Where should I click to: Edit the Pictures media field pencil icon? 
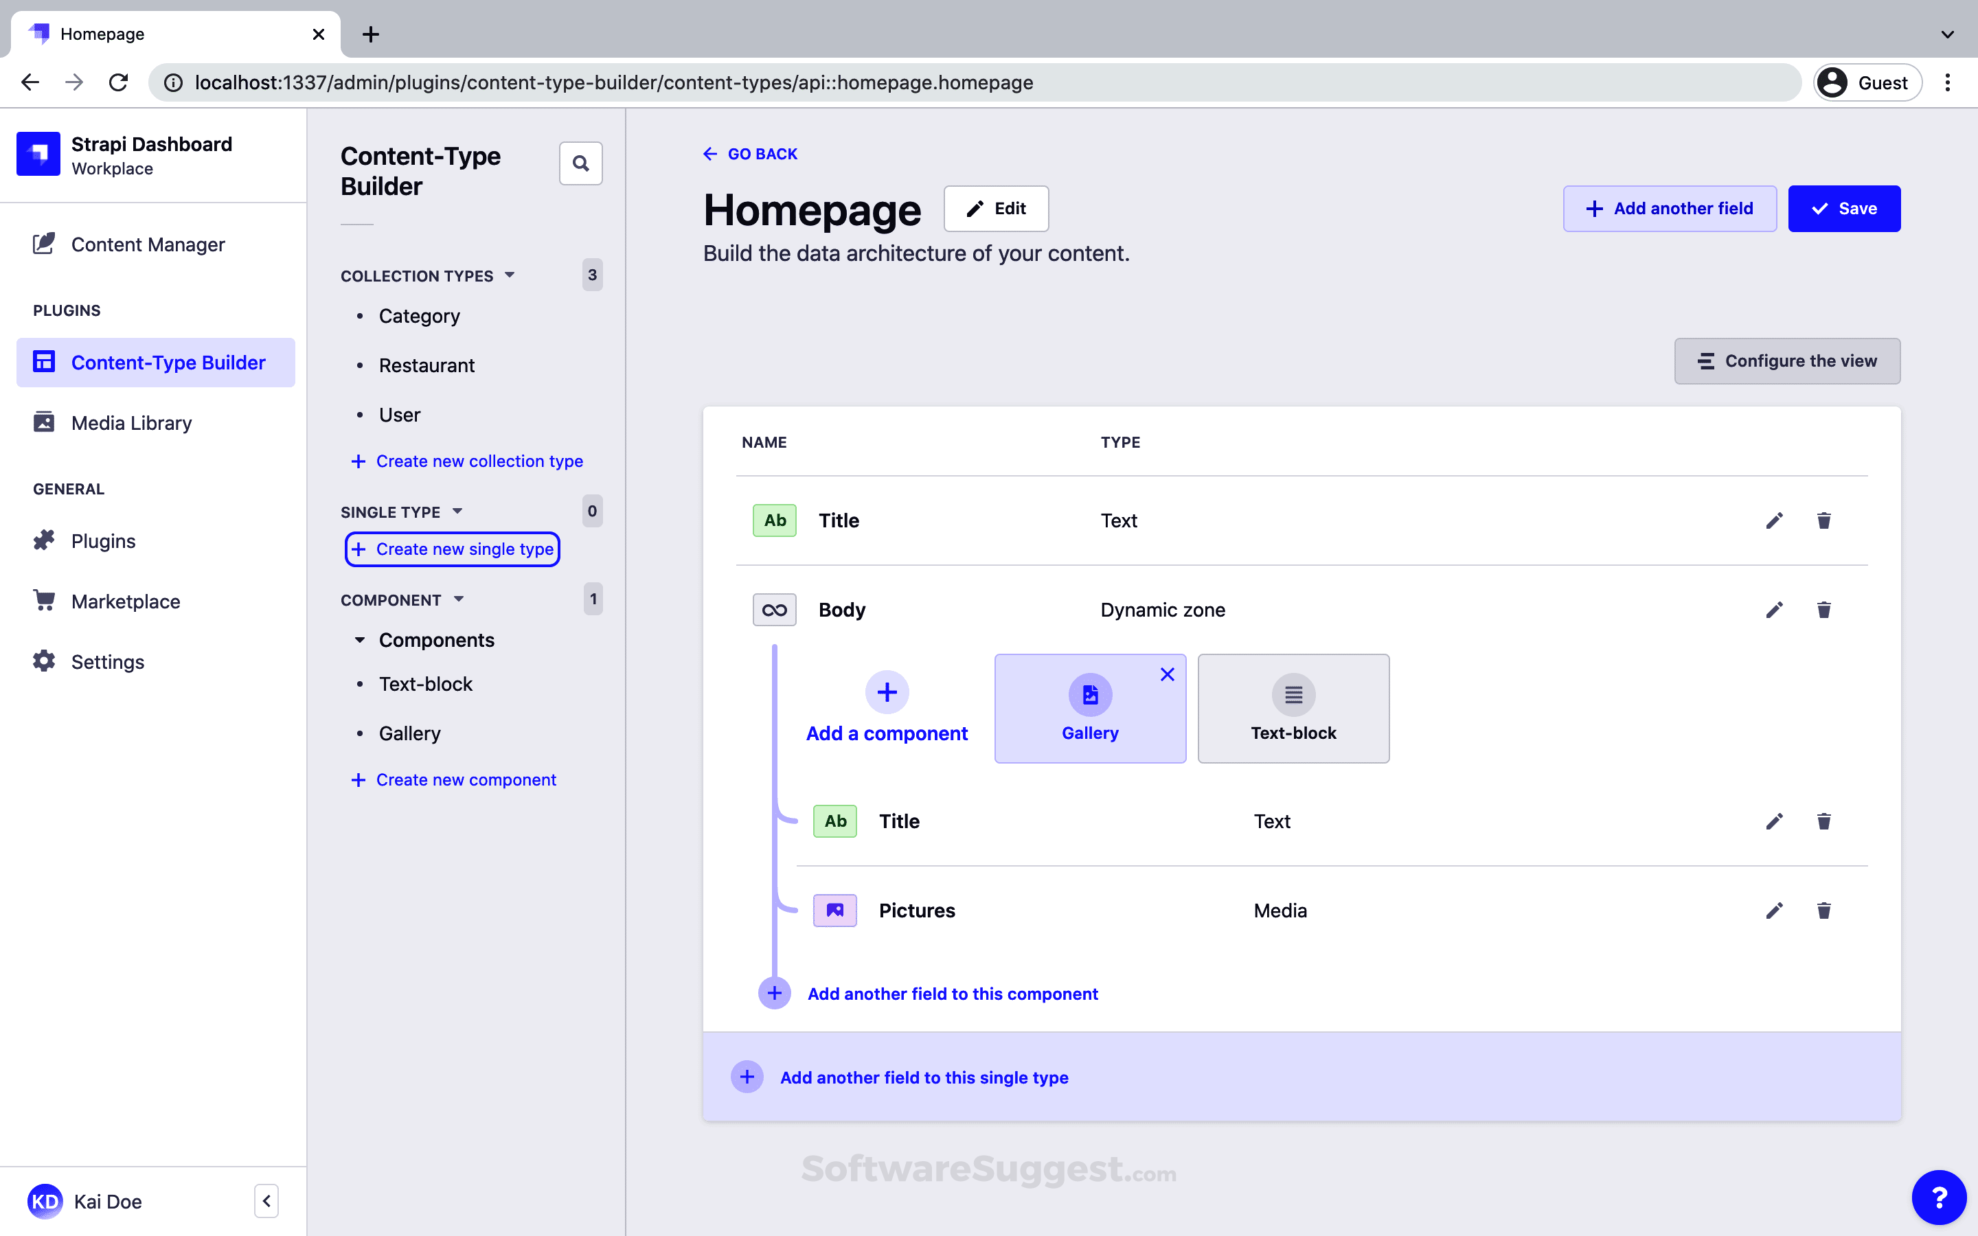1773,911
